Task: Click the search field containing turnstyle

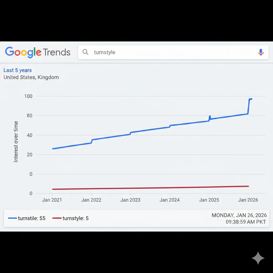Action: pos(171,52)
